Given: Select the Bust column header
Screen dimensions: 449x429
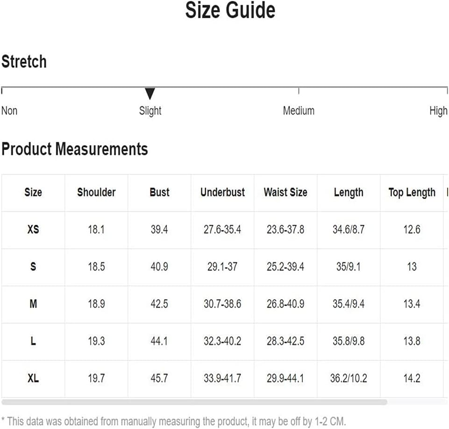Looking at the screenshot, I should click(159, 192).
